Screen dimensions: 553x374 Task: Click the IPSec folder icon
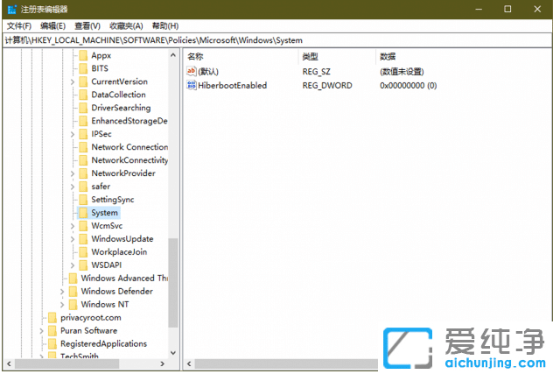click(x=83, y=134)
